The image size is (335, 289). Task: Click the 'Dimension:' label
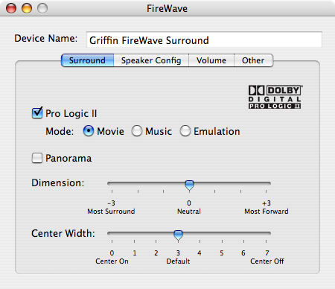[58, 183]
